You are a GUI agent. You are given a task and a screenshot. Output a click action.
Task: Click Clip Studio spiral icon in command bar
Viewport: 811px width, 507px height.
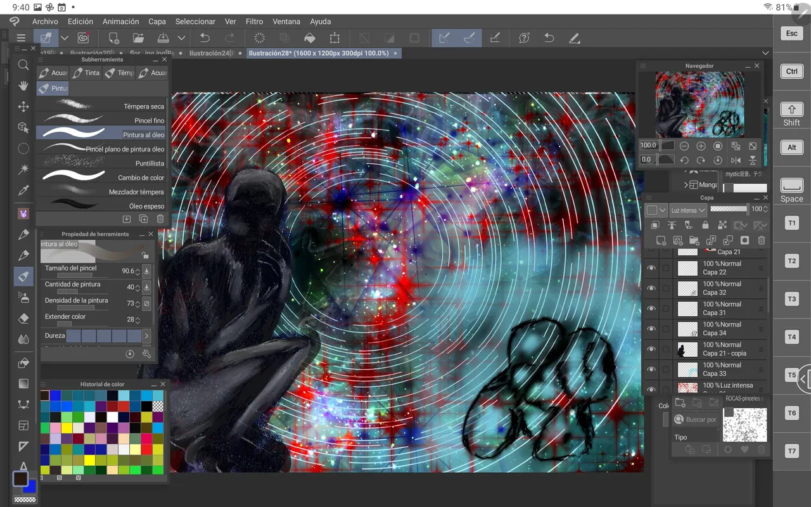tap(83, 38)
